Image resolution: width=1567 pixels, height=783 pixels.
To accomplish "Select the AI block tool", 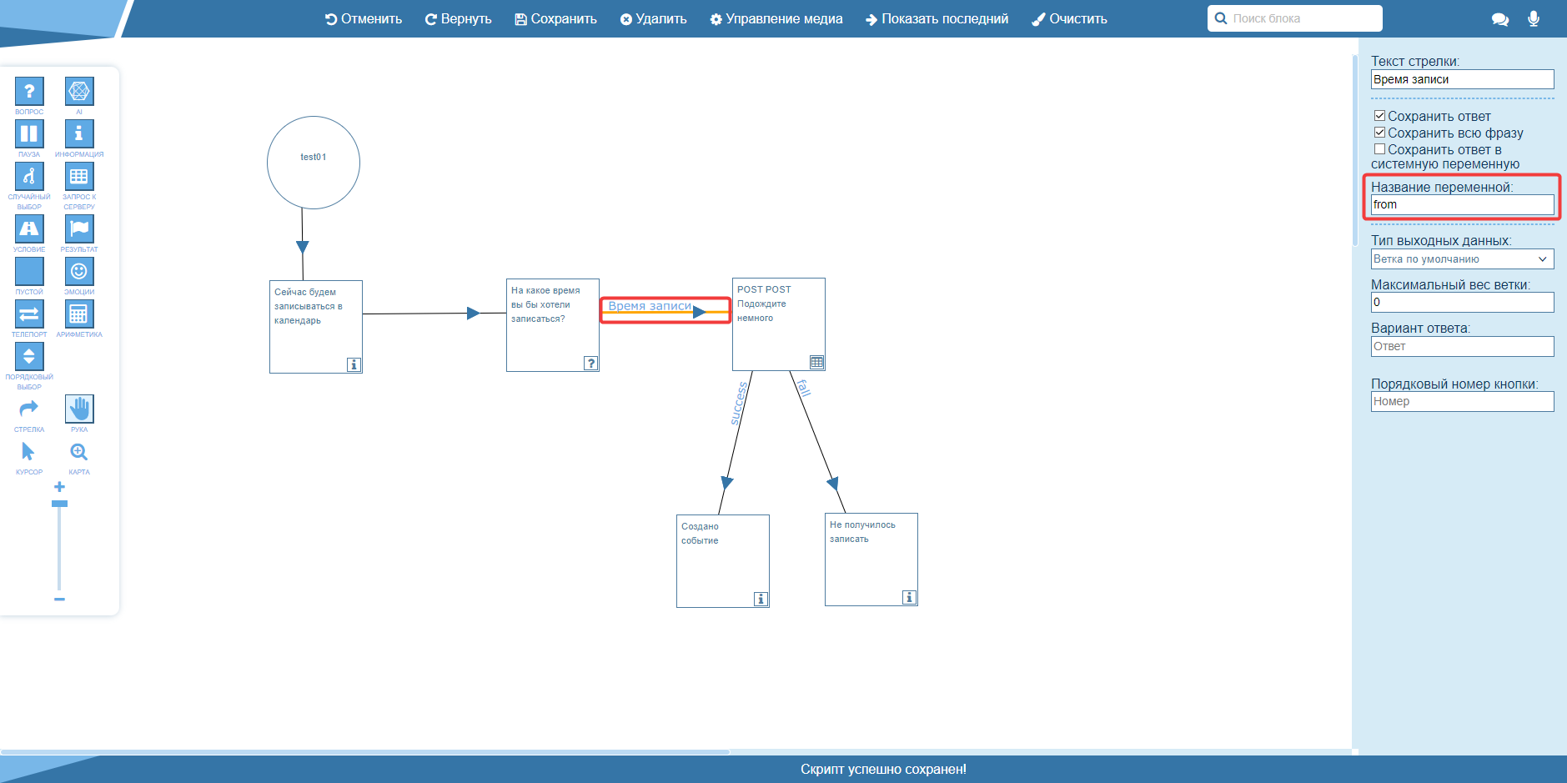I will coord(79,91).
